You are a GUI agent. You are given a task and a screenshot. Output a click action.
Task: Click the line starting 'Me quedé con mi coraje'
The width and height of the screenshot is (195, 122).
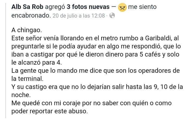[x=92, y=103]
